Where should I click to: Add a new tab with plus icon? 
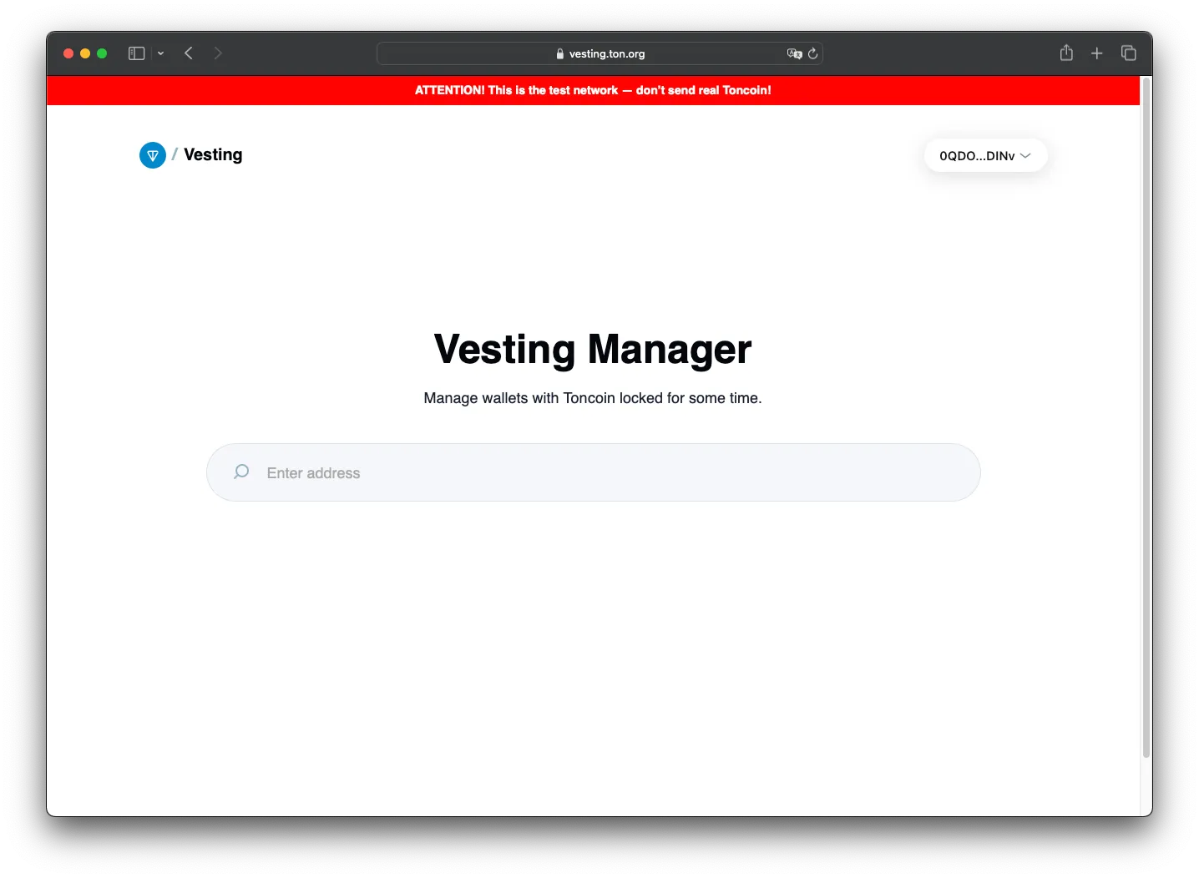coord(1097,53)
